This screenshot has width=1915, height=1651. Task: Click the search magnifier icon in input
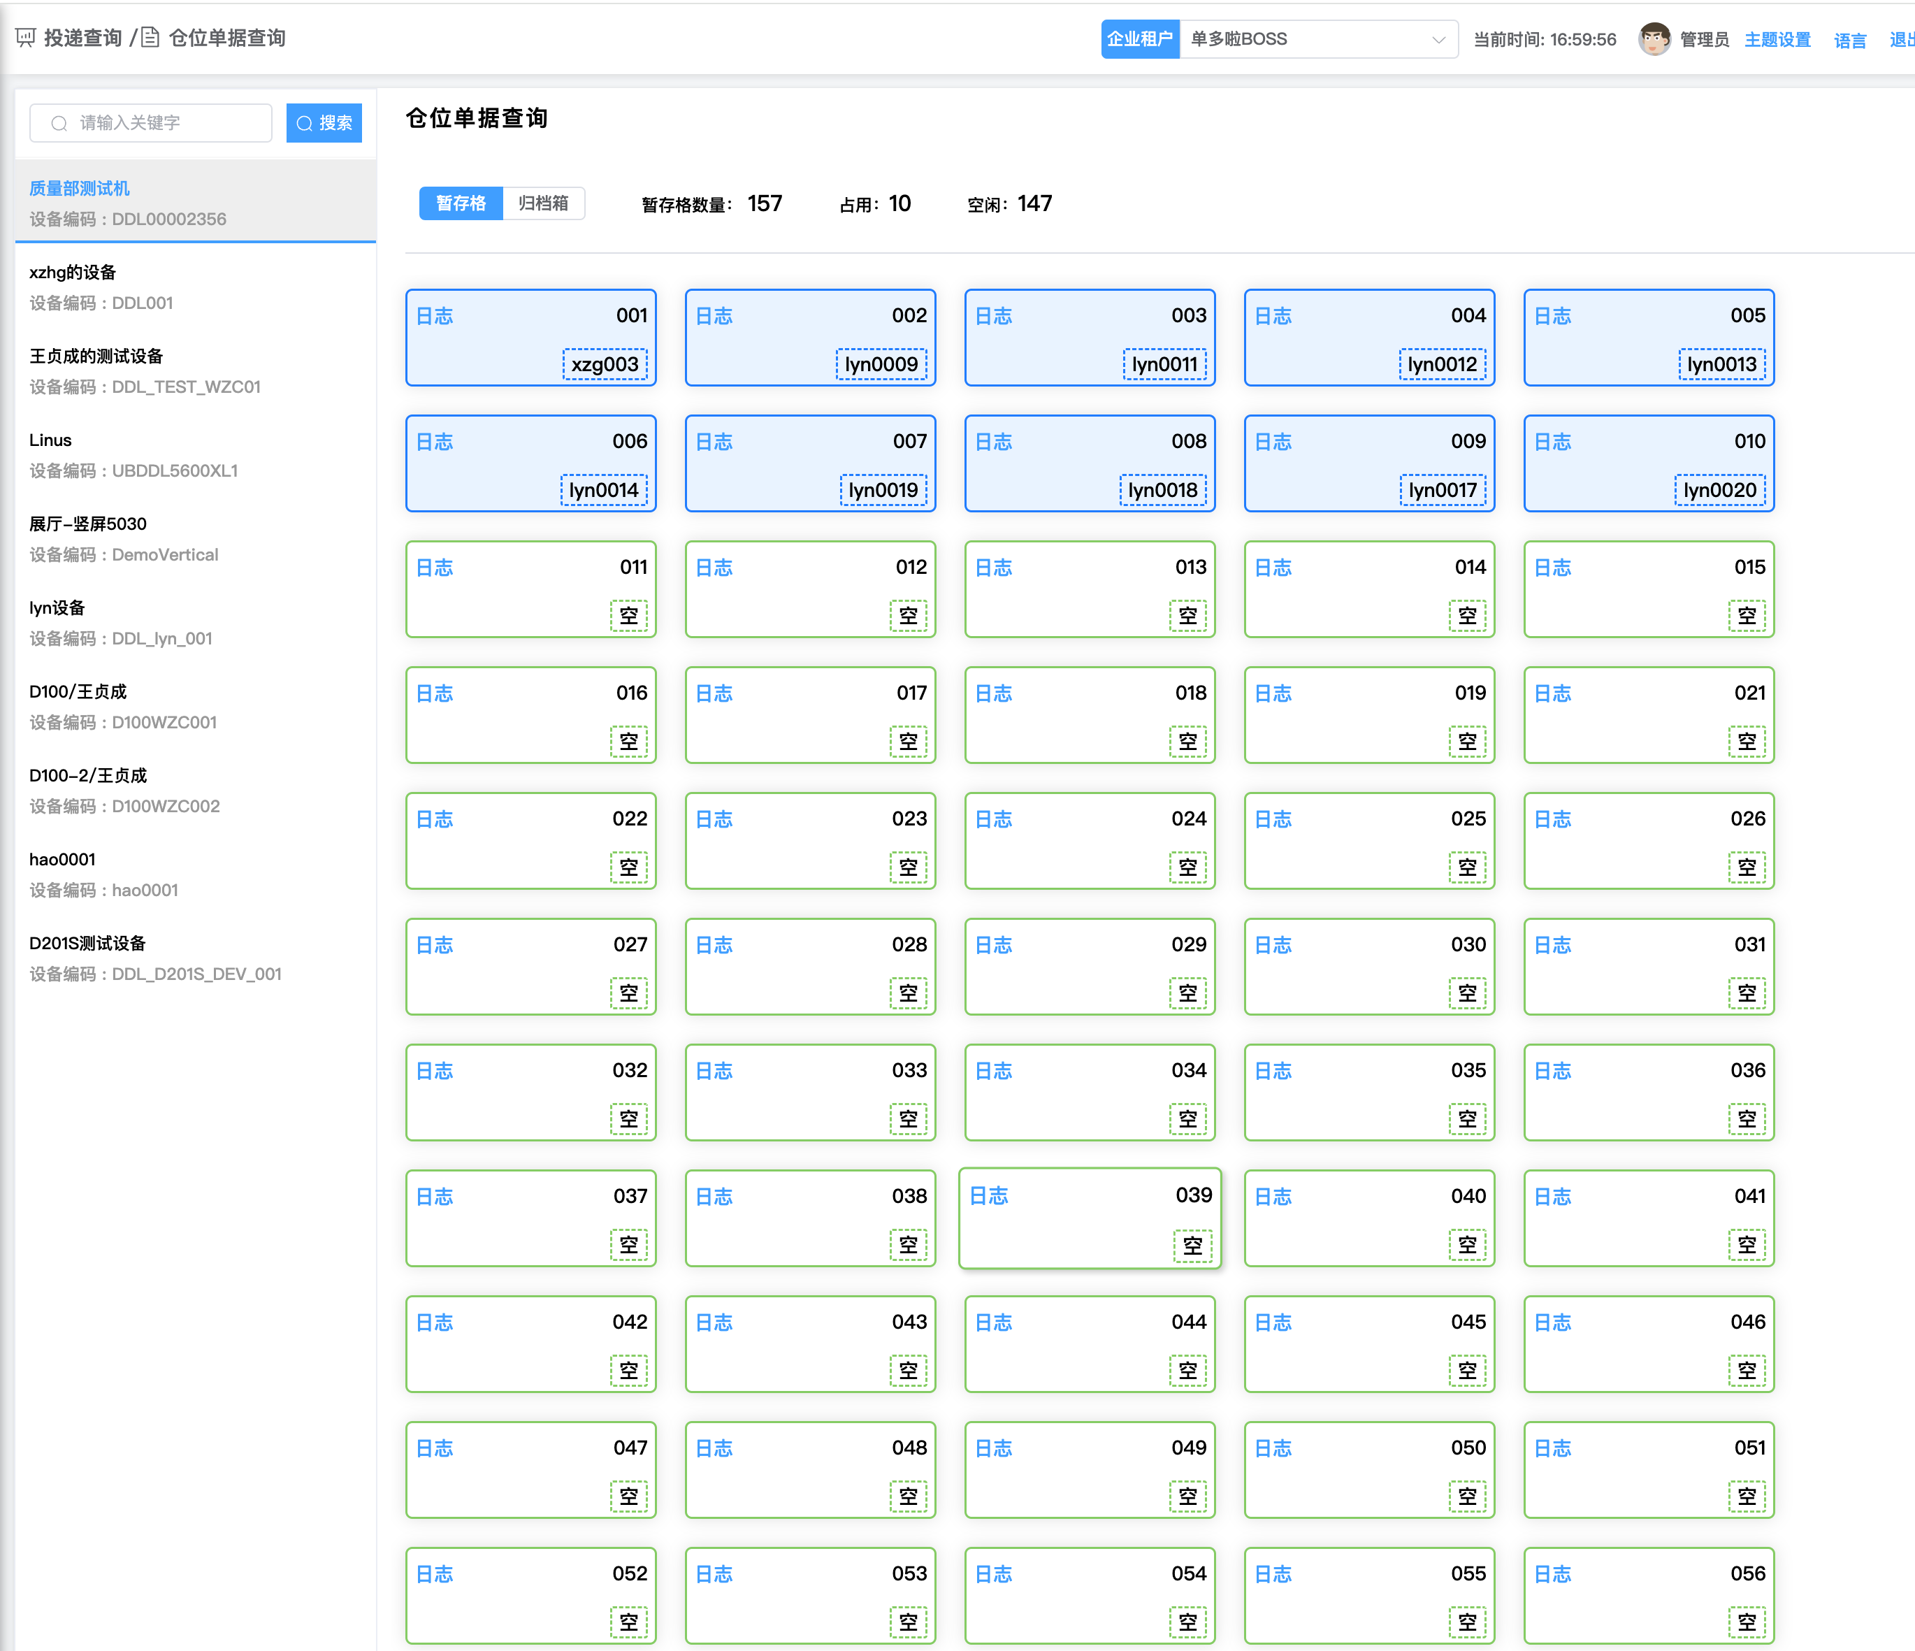pos(59,123)
